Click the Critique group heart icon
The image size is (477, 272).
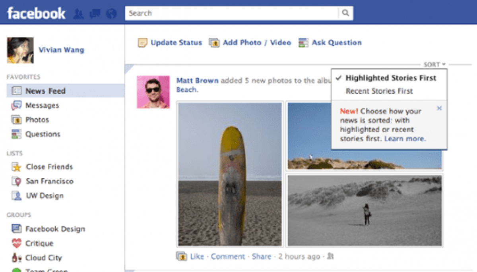pos(16,243)
